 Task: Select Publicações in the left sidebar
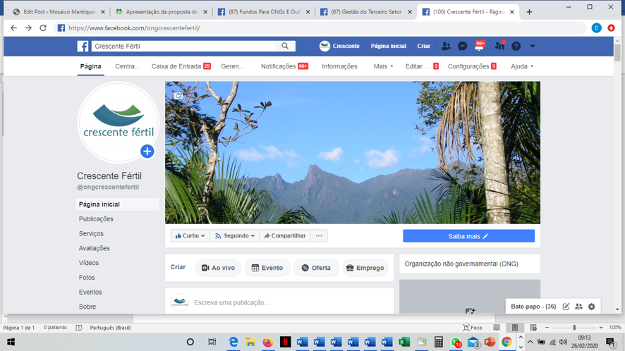(96, 218)
